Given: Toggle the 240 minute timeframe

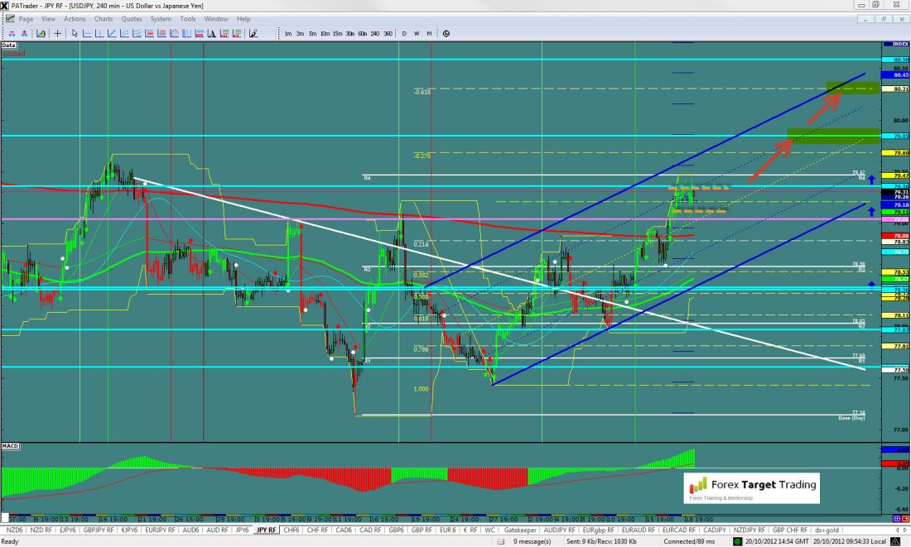Looking at the screenshot, I should tap(375, 34).
